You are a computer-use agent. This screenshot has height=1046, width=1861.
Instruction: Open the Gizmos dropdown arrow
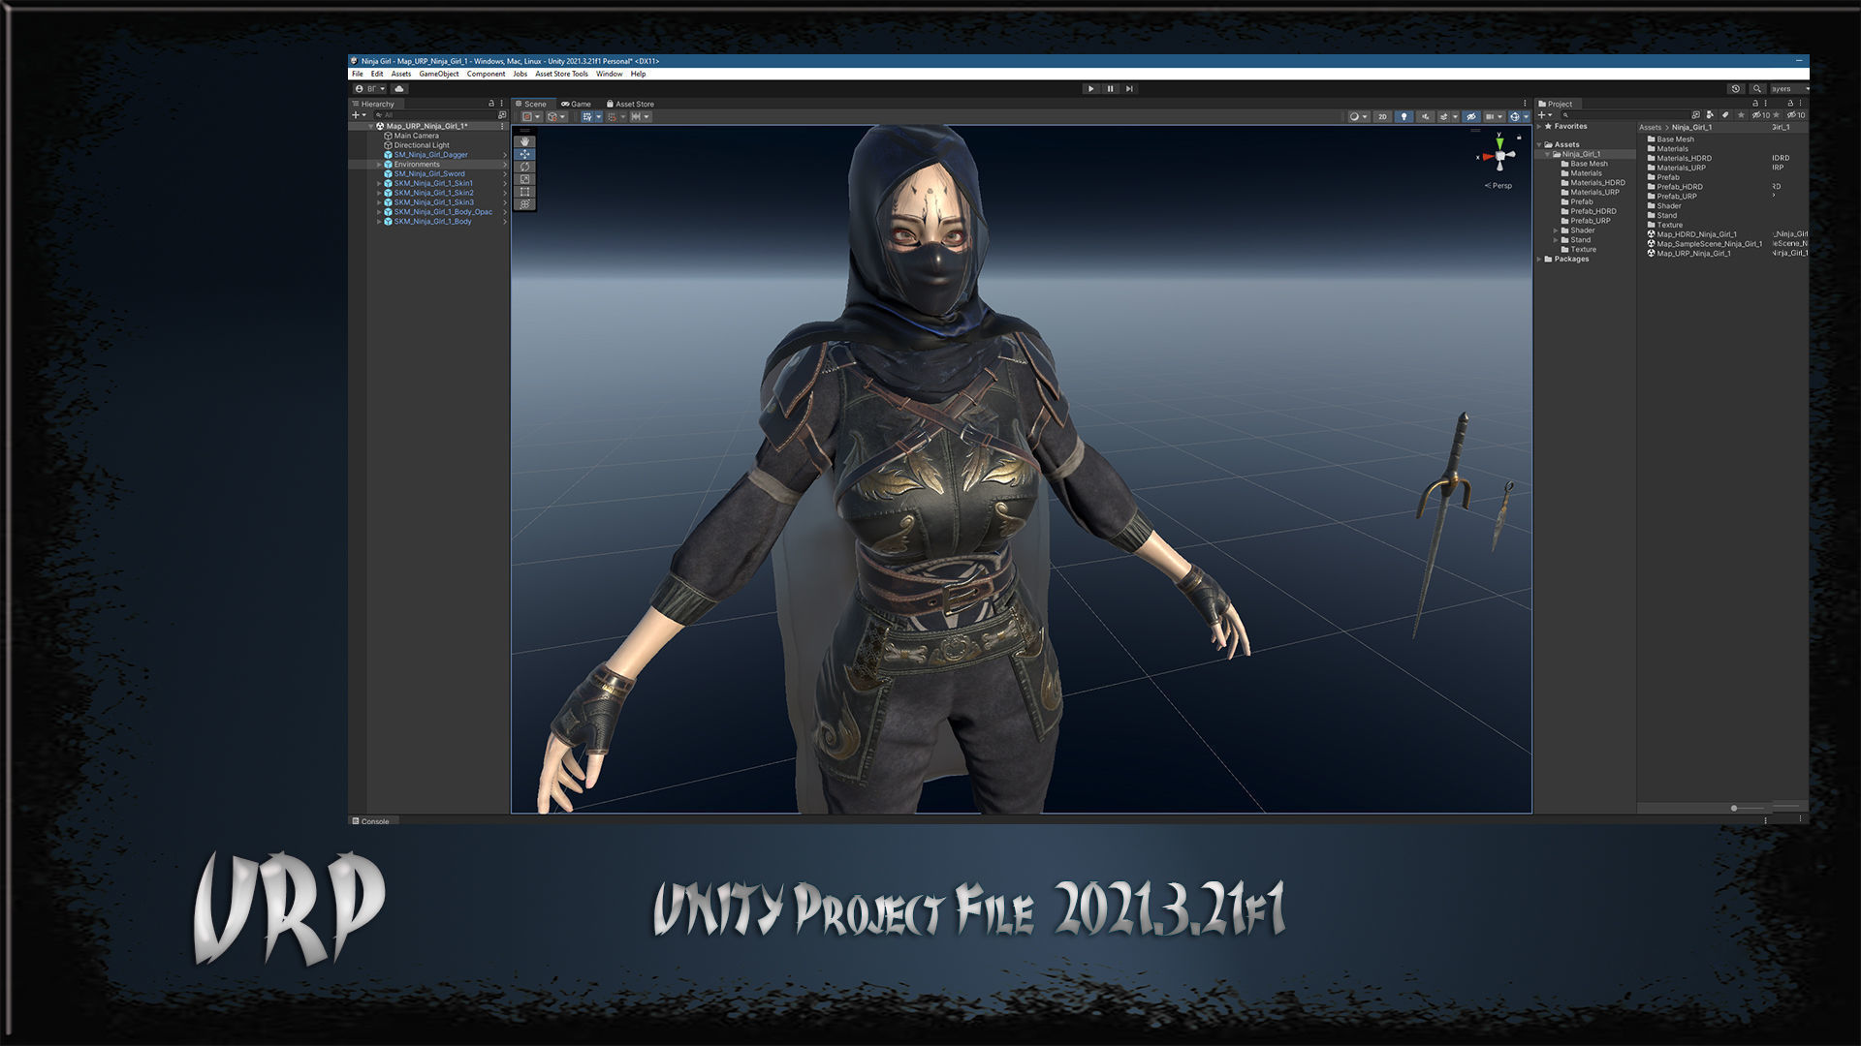pos(1526,116)
